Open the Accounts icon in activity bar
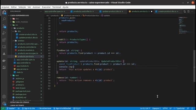196x110 pixels. [4, 97]
